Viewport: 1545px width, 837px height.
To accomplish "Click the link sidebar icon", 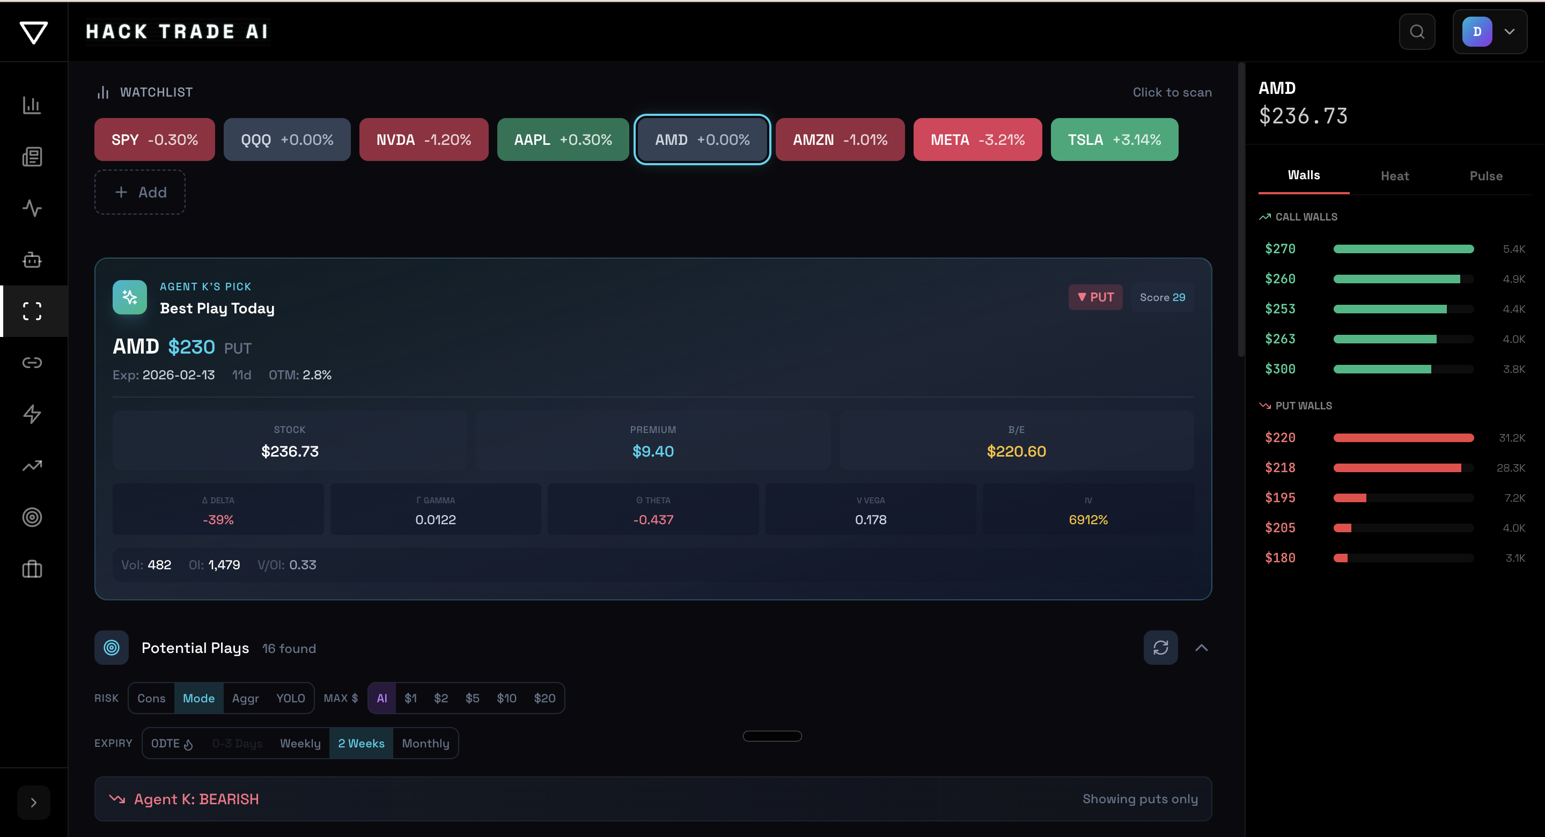I will click(32, 362).
